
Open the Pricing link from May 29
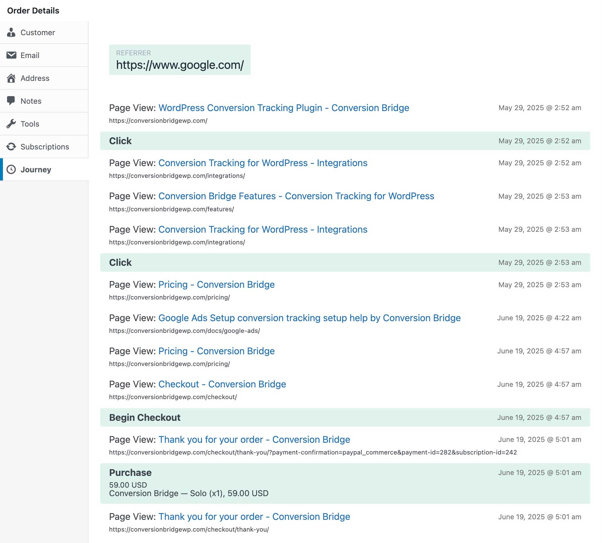216,285
